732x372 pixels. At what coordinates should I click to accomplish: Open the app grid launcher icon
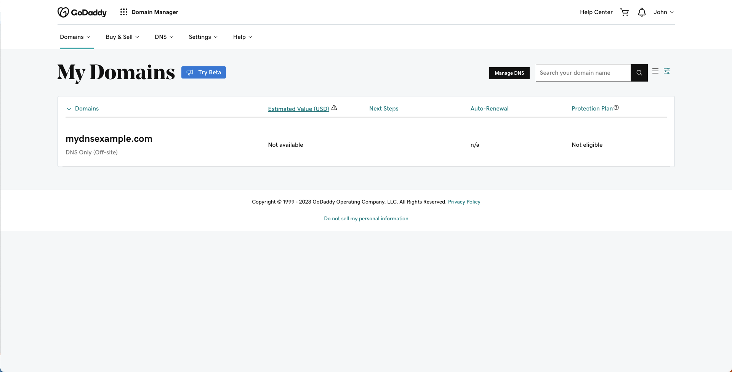(x=124, y=12)
